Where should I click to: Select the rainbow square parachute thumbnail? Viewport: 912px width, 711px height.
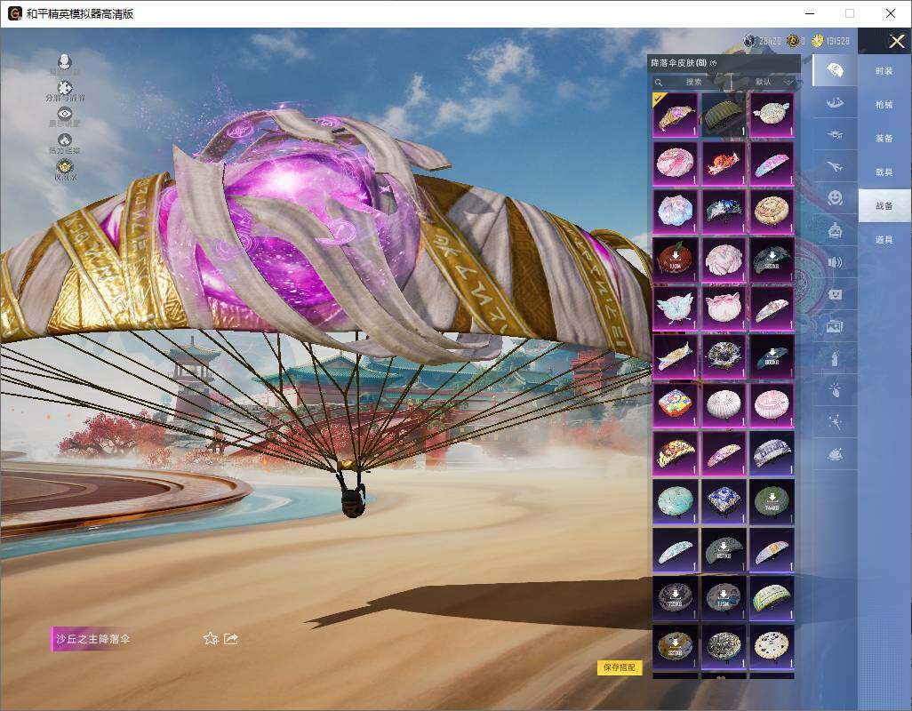(x=675, y=404)
